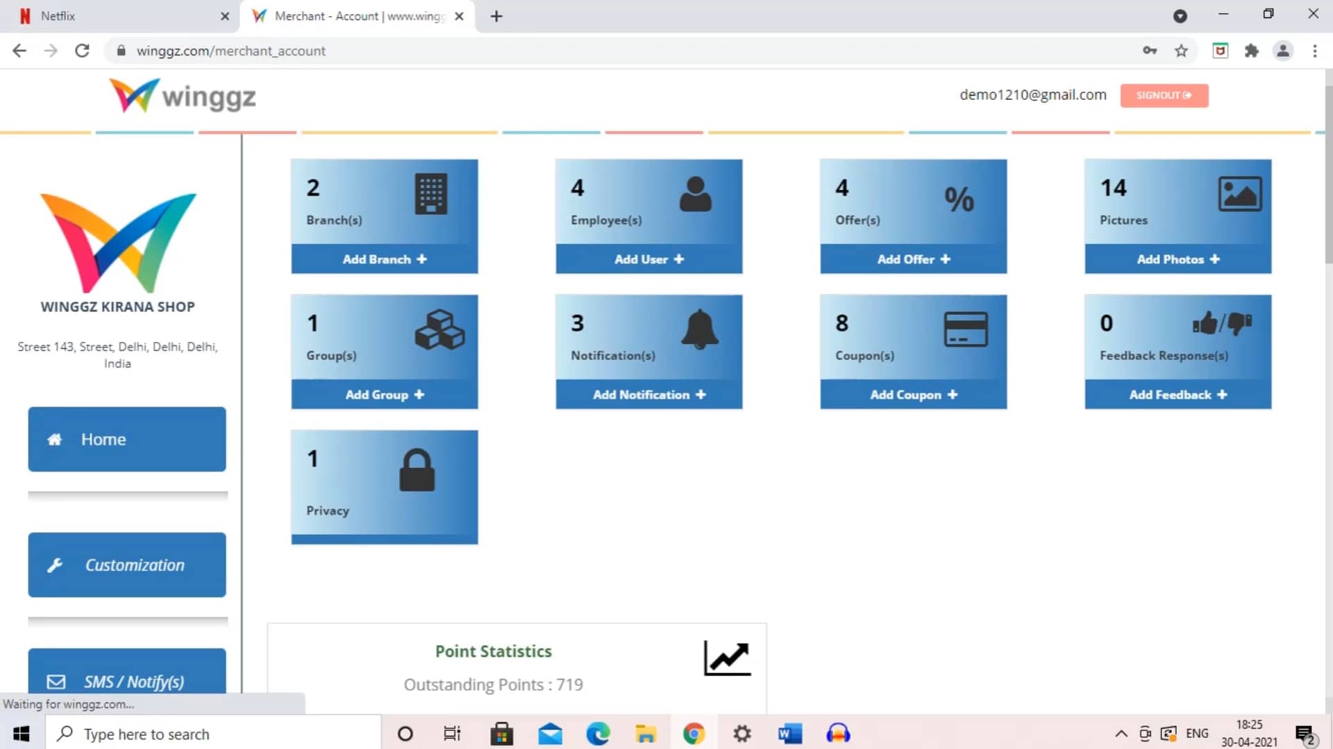Open the browser extensions puzzle icon
This screenshot has width=1333, height=749.
1251,51
